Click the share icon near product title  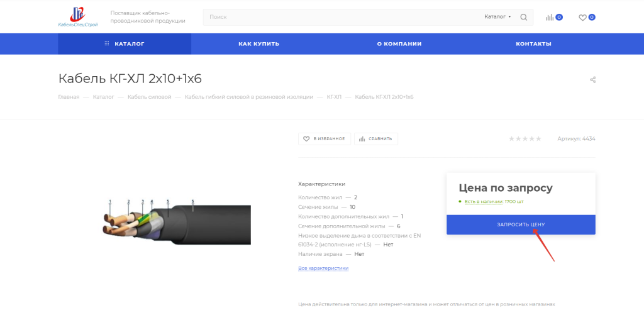click(x=592, y=80)
